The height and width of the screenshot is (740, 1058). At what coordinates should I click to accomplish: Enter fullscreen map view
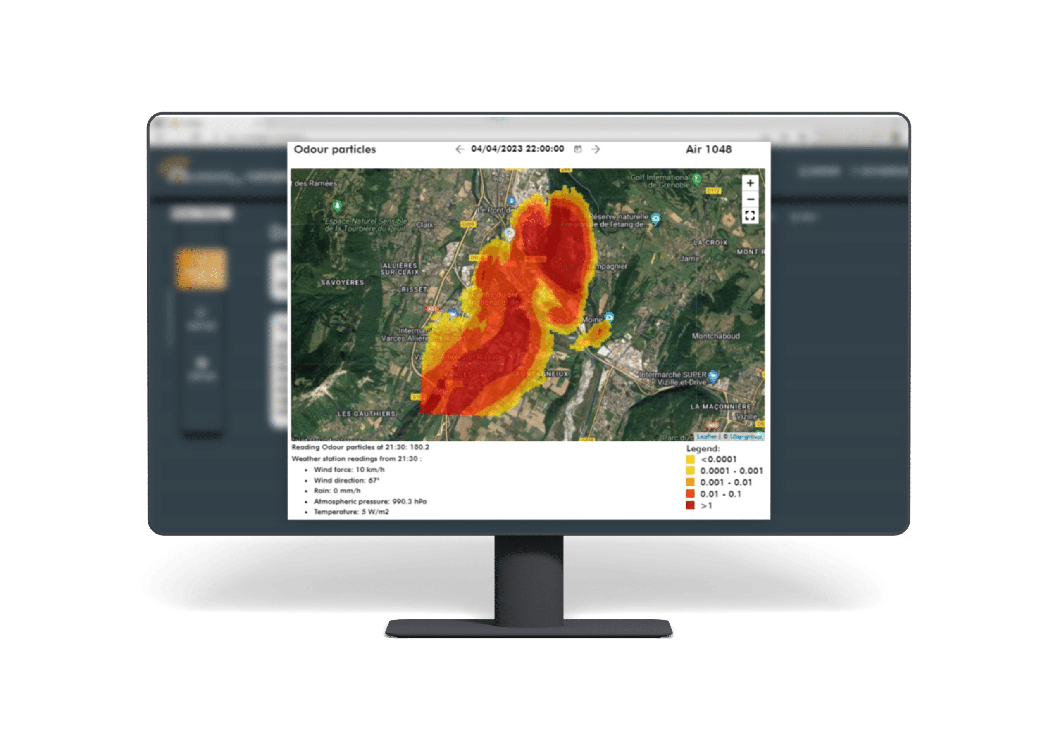click(750, 215)
